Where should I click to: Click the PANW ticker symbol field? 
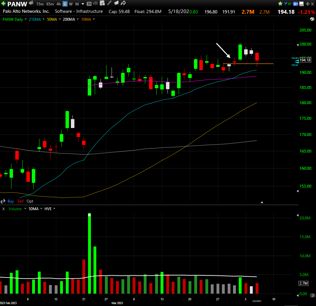pyautogui.click(x=17, y=4)
